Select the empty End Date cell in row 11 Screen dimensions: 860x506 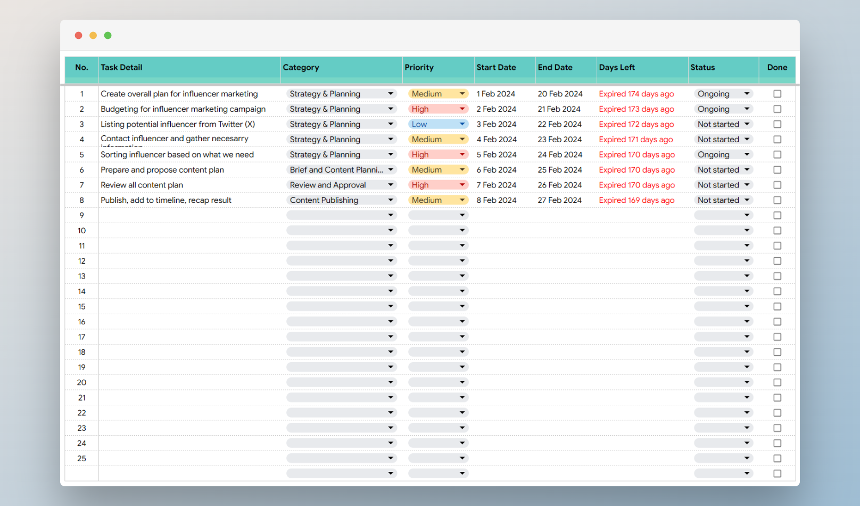point(566,246)
